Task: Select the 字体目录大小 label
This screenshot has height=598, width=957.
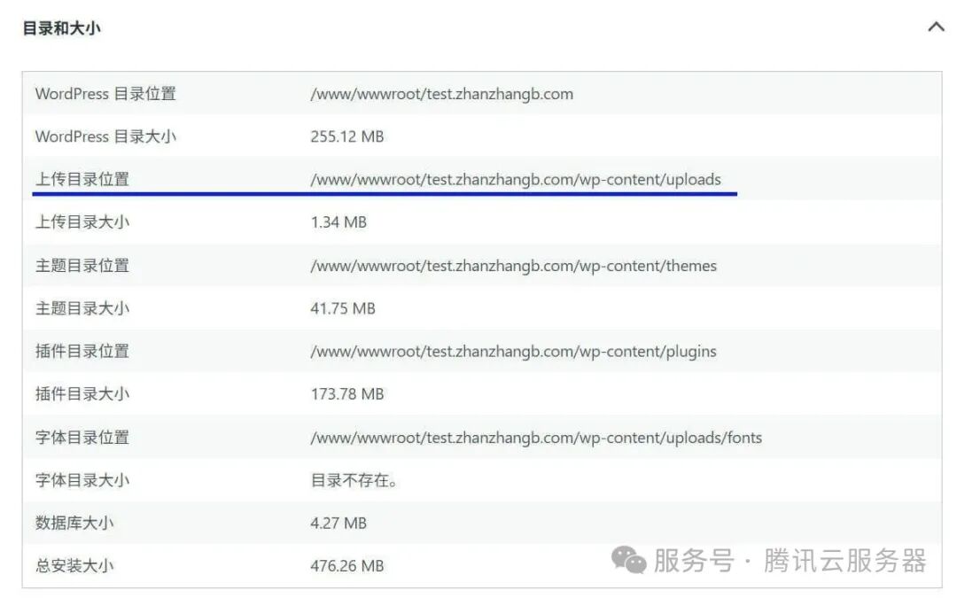Action: tap(82, 480)
